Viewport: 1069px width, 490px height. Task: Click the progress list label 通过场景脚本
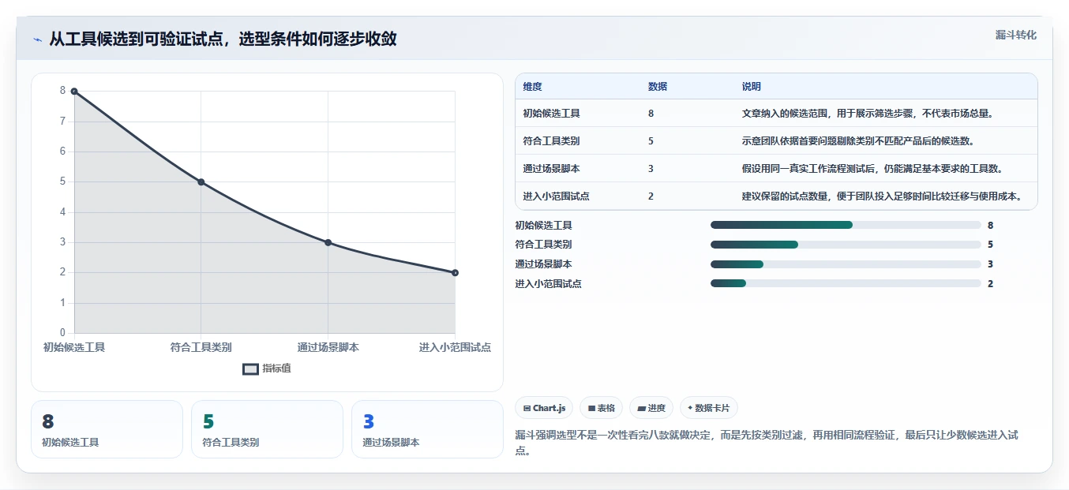(543, 264)
